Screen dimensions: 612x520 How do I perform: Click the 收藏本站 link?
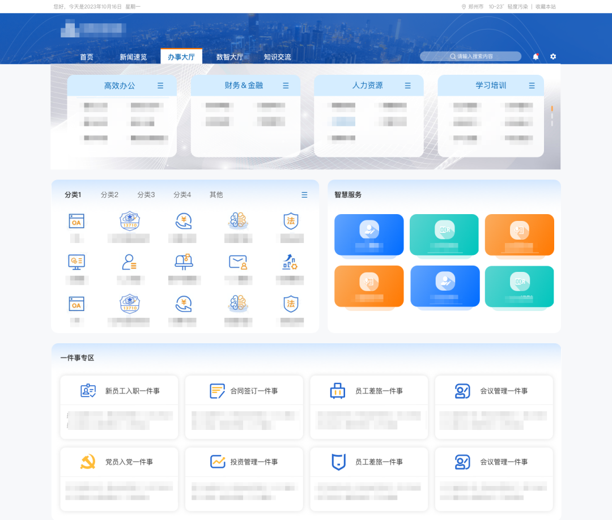click(545, 7)
